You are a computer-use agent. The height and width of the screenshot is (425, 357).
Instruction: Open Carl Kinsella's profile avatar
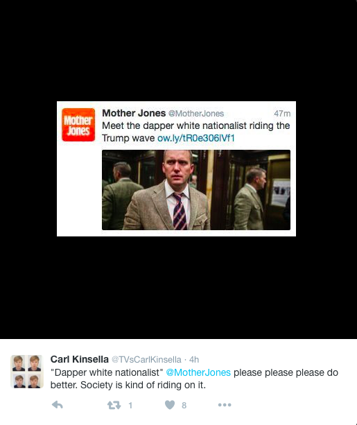pyautogui.click(x=27, y=372)
